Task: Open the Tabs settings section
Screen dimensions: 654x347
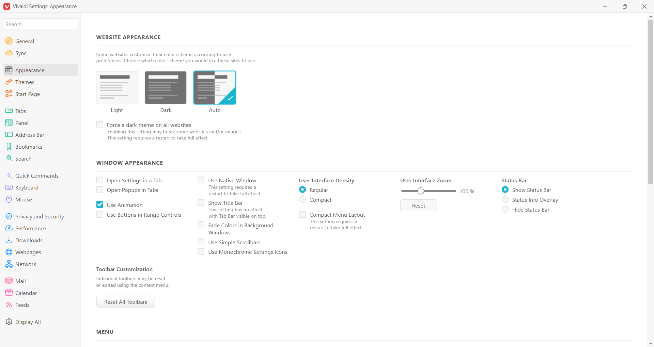Action: [x=20, y=111]
